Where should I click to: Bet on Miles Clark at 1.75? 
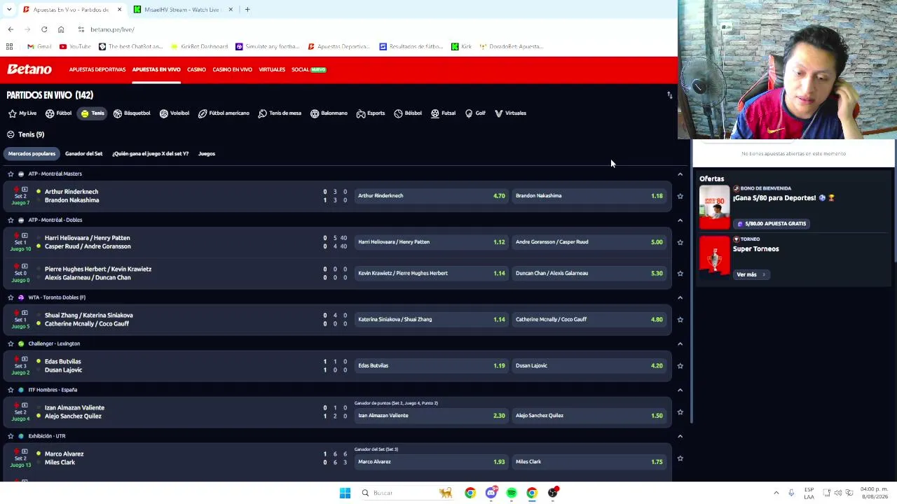pyautogui.click(x=589, y=462)
